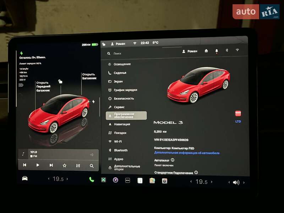Screen dimensions: 284x213
Task: Open the Роман driver profile menu
Action: (x=190, y=51)
